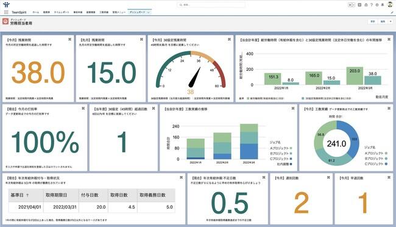The image size is (396, 227).
Task: Open the Favorites star icon
Action: click(350, 5)
